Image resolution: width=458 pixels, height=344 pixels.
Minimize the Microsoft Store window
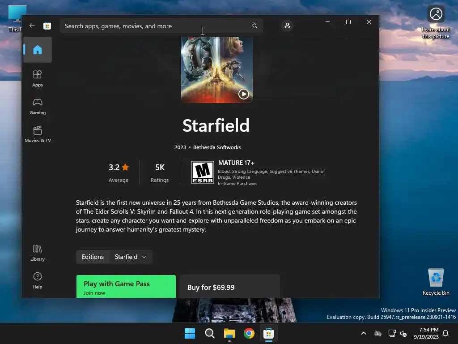(328, 22)
